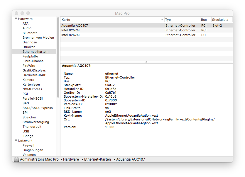Select Stromversorgung entry
Screen dimensions: 245x177
(x=36, y=122)
